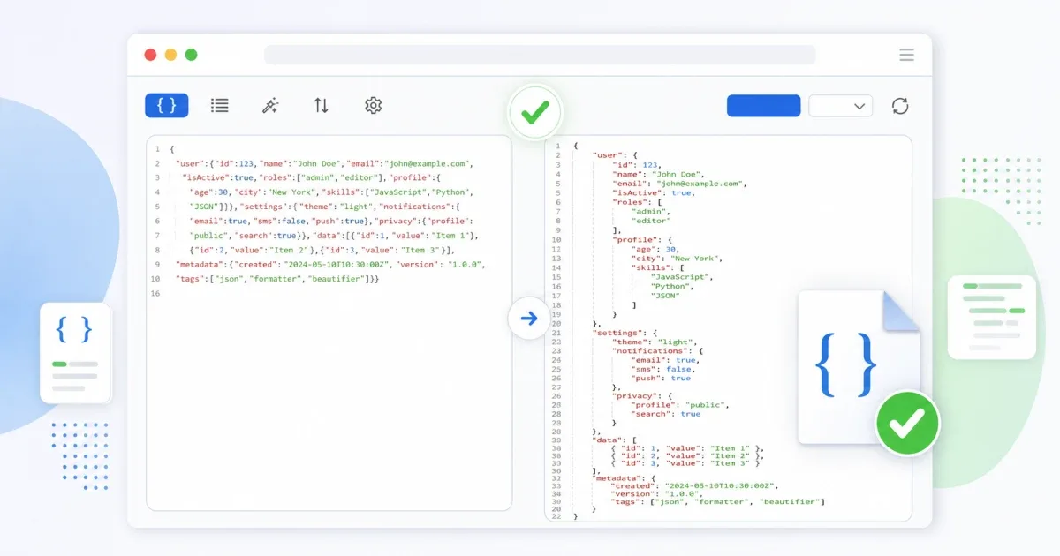The image size is (1060, 556).
Task: Click output line "id": 123,
Action: pos(636,165)
